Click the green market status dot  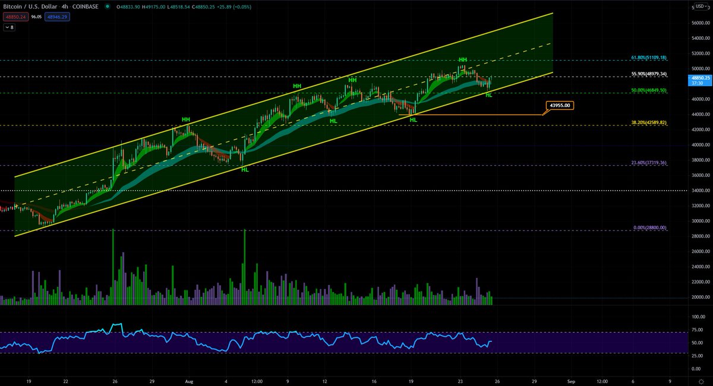tap(106, 7)
